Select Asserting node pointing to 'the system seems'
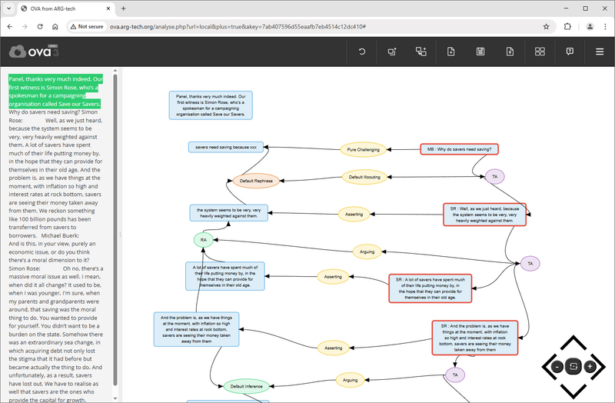 (354, 215)
